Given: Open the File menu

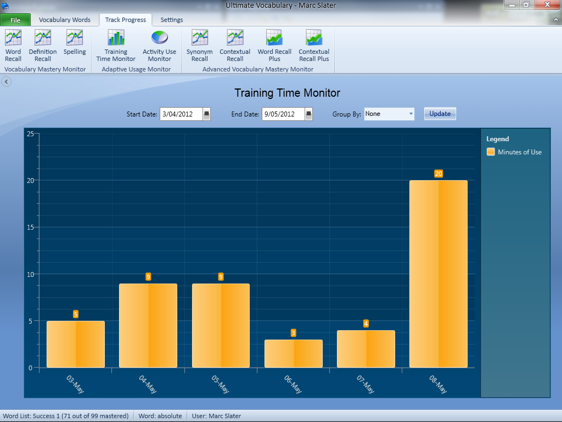Looking at the screenshot, I should click(x=15, y=20).
